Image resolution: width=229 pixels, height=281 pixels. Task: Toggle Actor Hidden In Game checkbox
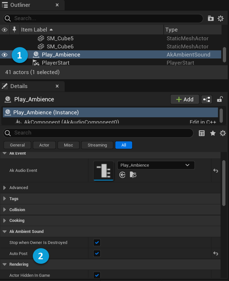[97, 275]
